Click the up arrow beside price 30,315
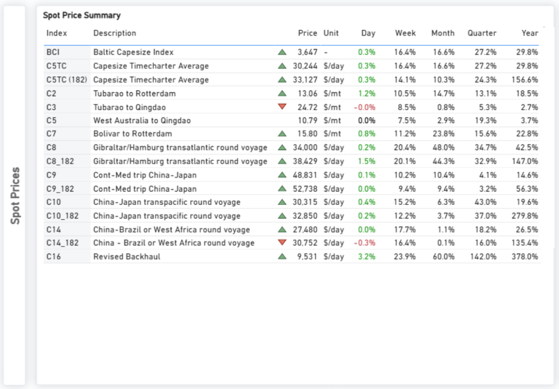This screenshot has width=559, height=389. pyautogui.click(x=282, y=202)
